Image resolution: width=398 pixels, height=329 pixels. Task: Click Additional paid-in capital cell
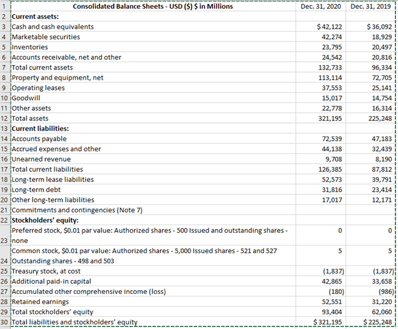pyautogui.click(x=153, y=281)
